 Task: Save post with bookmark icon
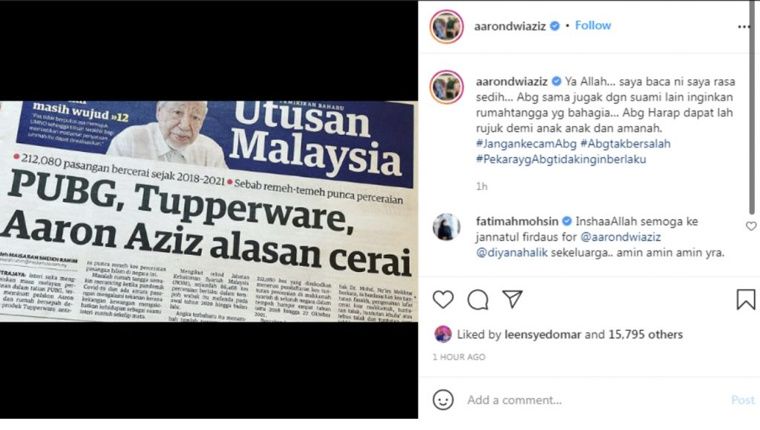coord(745,300)
